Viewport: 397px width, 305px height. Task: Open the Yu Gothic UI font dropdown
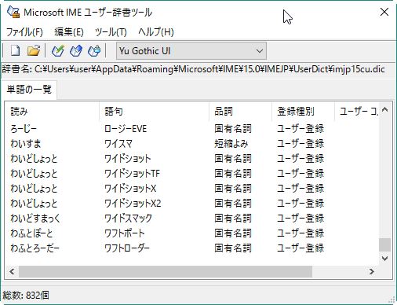coord(191,51)
